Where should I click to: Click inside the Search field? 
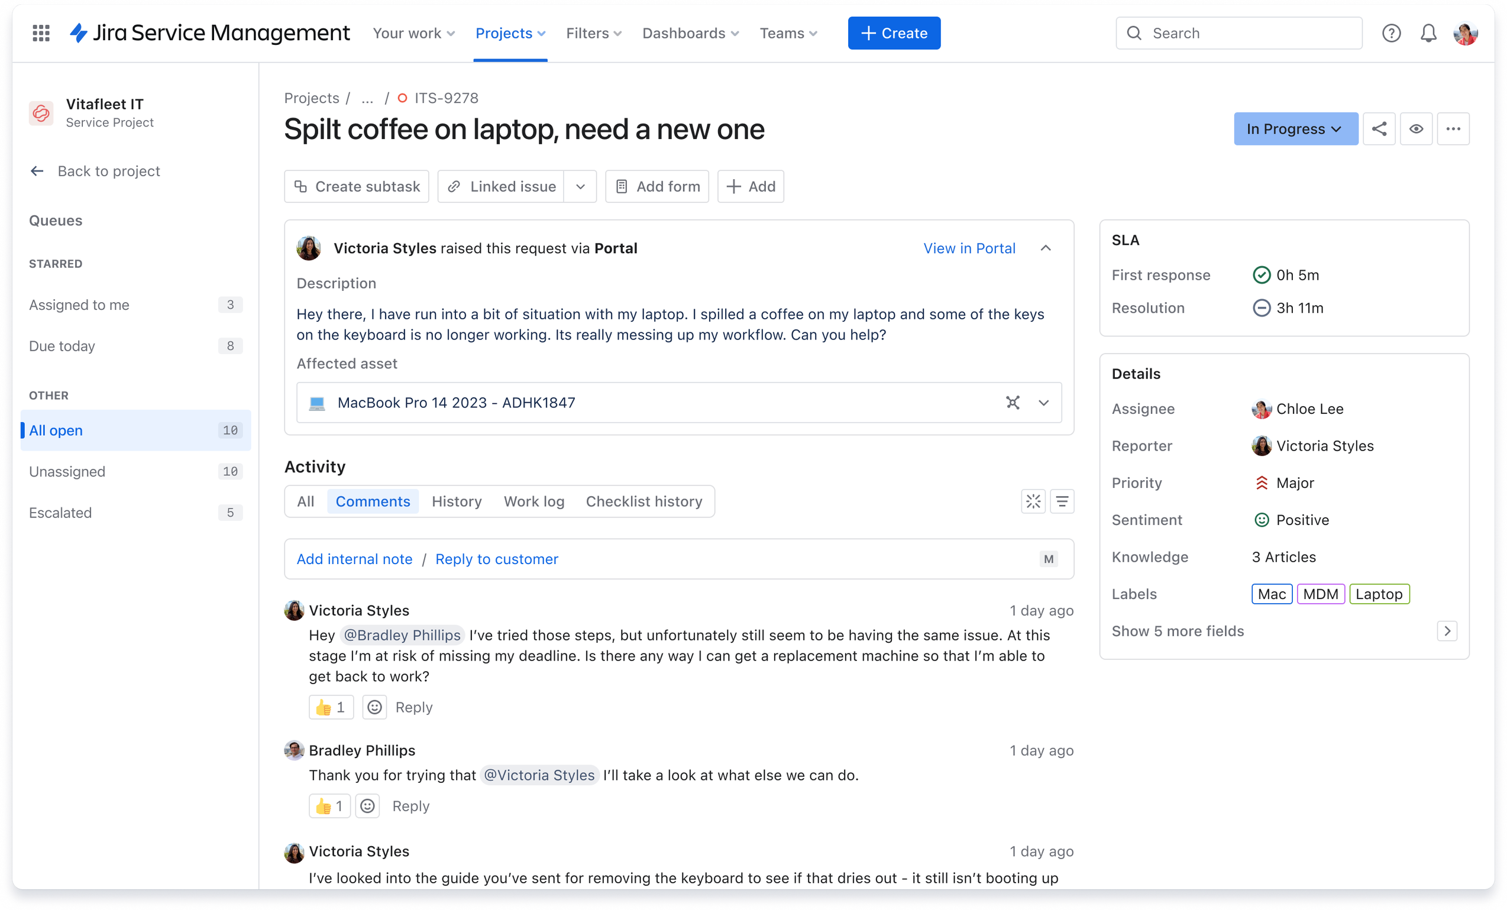point(1238,33)
